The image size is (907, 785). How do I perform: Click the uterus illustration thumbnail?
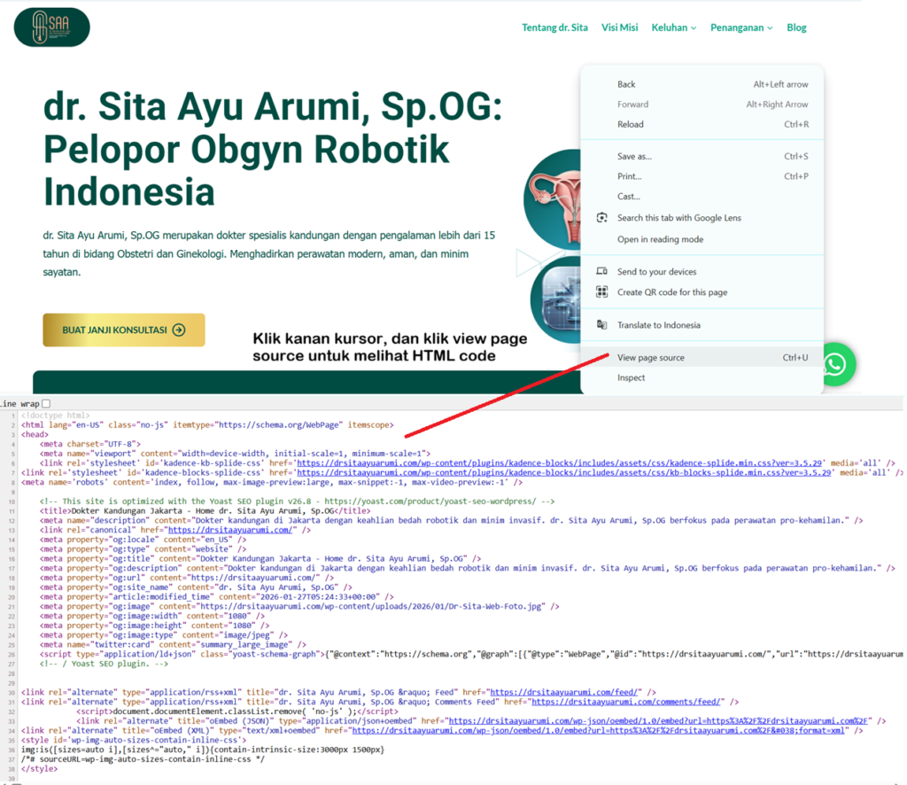pos(554,199)
